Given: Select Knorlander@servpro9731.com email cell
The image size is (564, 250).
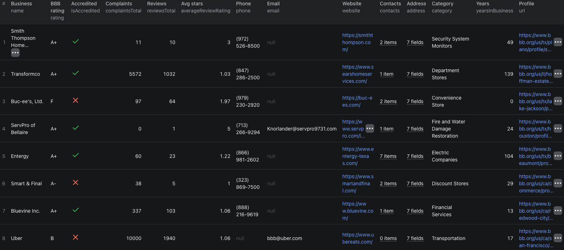Looking at the screenshot, I should 302,129.
